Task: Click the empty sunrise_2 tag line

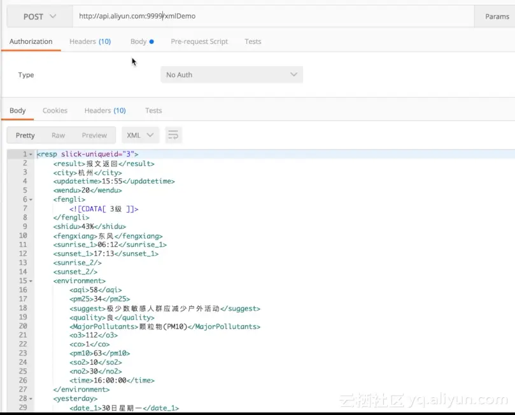Action: pyautogui.click(x=77, y=263)
